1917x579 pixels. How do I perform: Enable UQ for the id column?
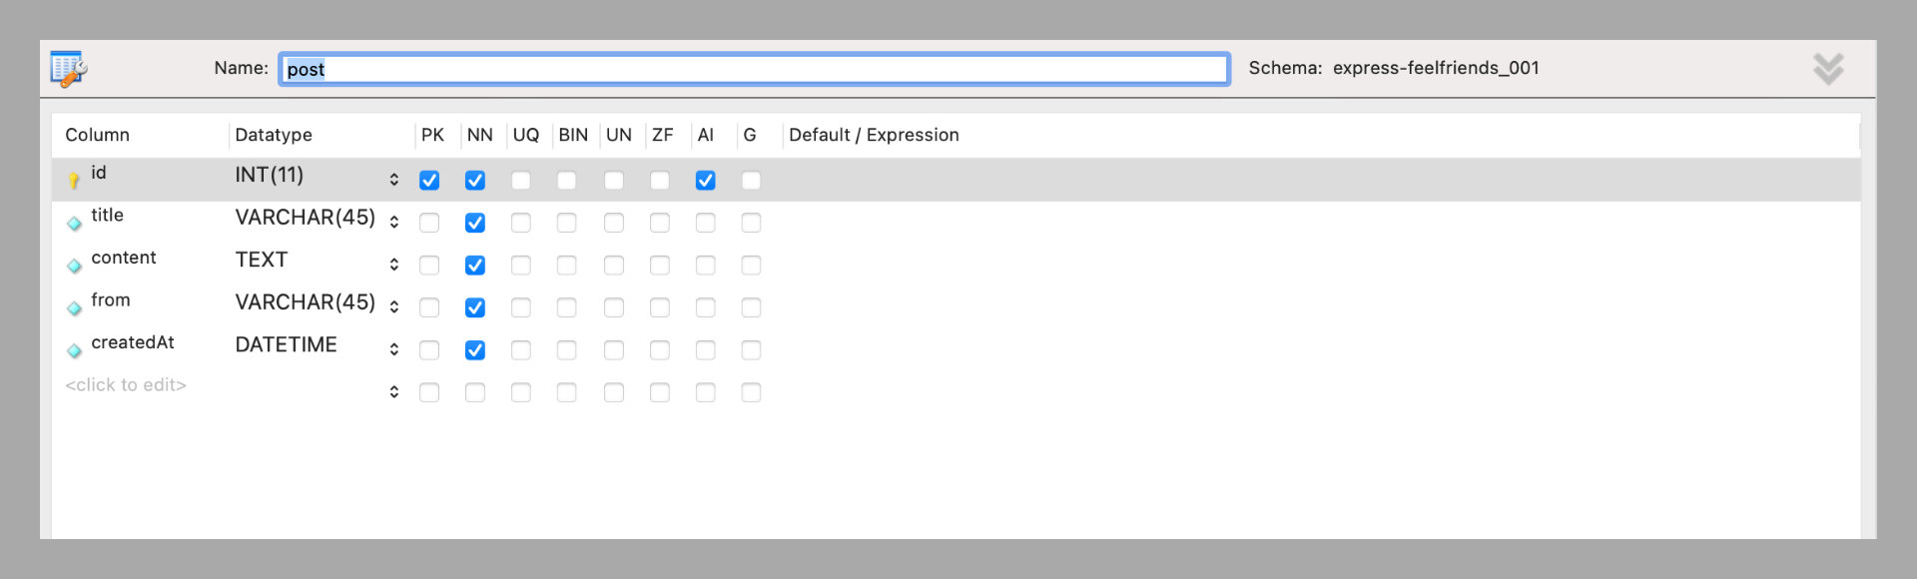click(521, 181)
